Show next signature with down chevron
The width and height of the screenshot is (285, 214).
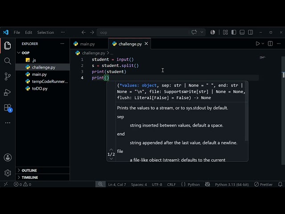coord(111,159)
